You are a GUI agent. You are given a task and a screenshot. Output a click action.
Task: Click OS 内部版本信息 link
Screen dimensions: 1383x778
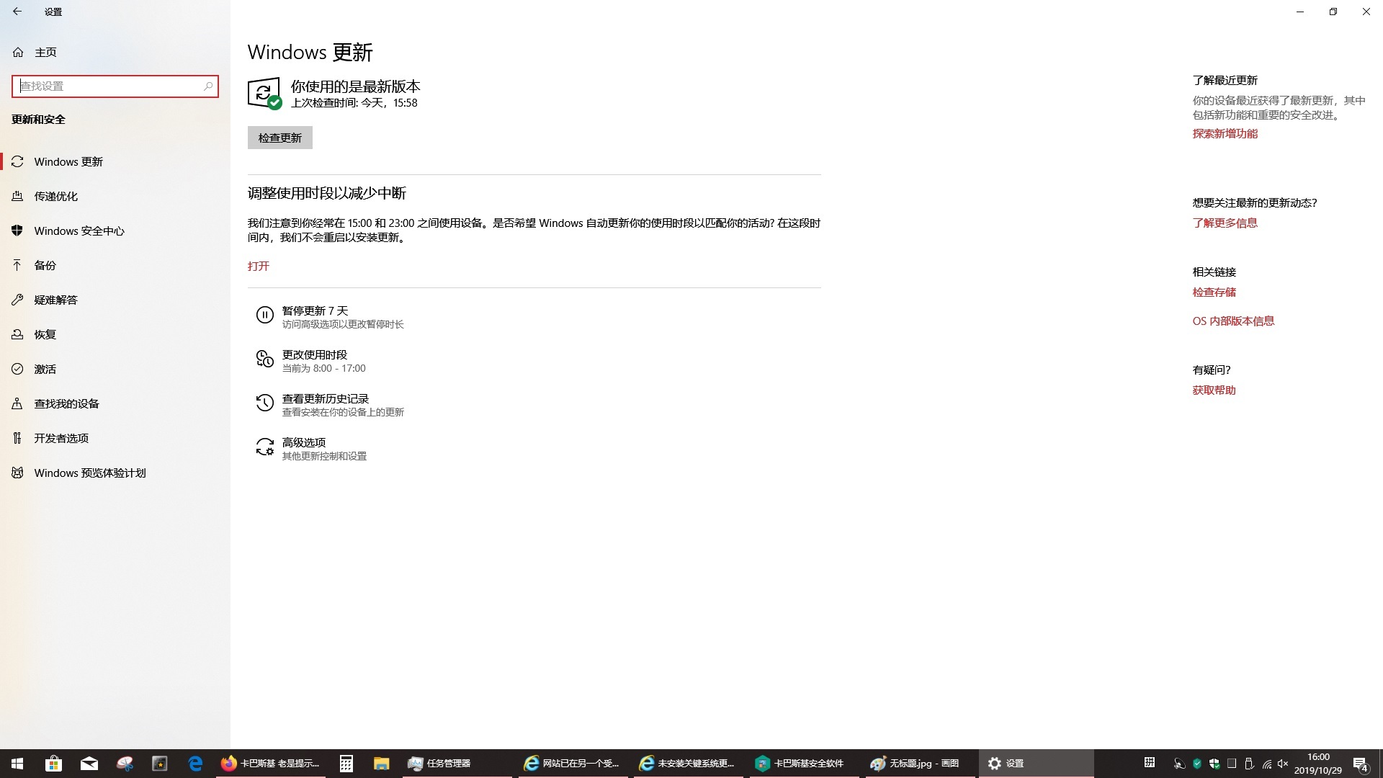(1234, 321)
